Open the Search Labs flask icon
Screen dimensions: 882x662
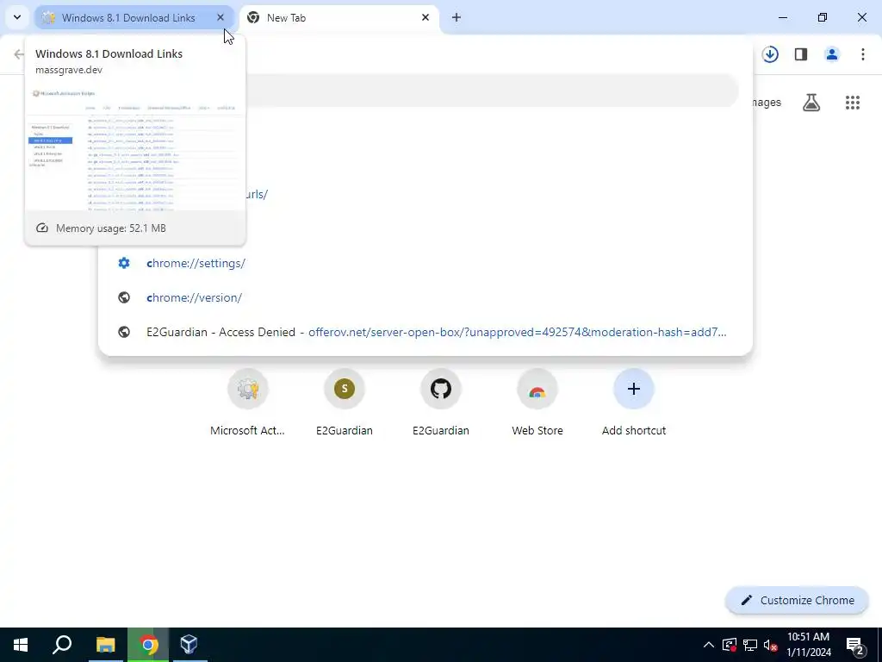tap(811, 103)
